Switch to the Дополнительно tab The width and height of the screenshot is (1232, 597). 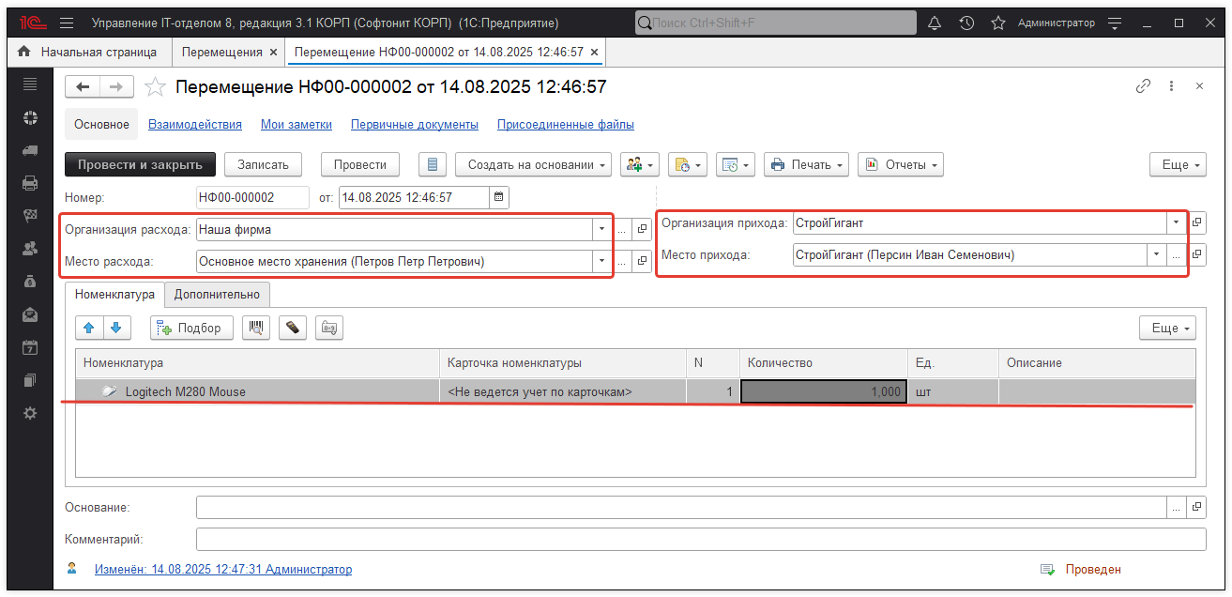(x=217, y=294)
